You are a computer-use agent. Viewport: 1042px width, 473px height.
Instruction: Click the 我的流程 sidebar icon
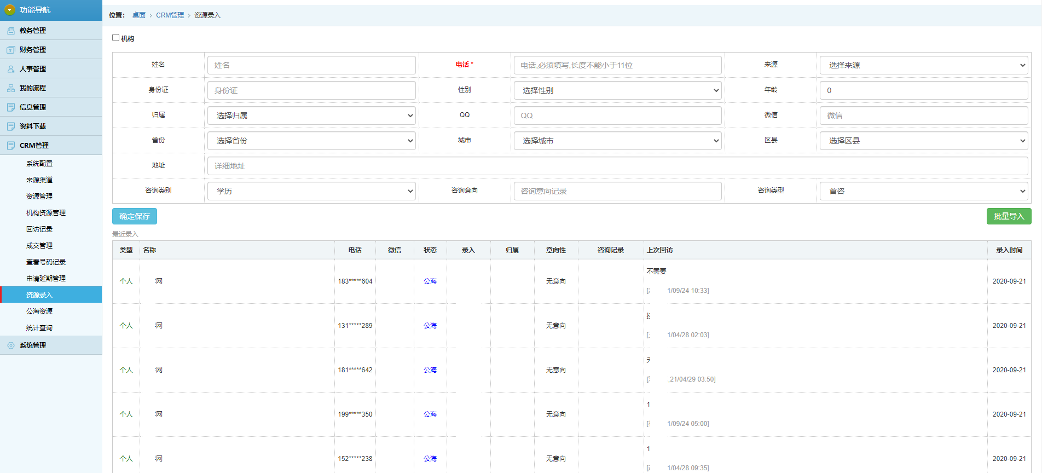[x=11, y=88]
